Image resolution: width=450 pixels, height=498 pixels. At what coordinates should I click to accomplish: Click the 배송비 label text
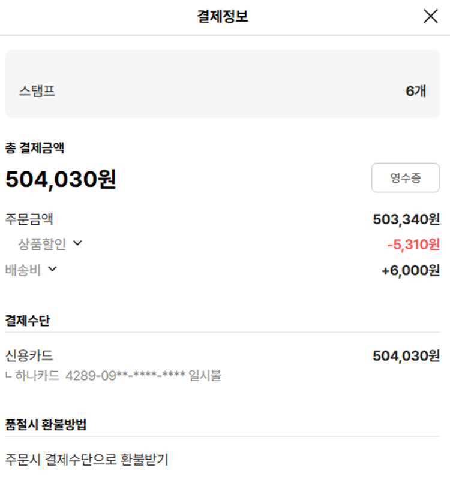tap(23, 270)
